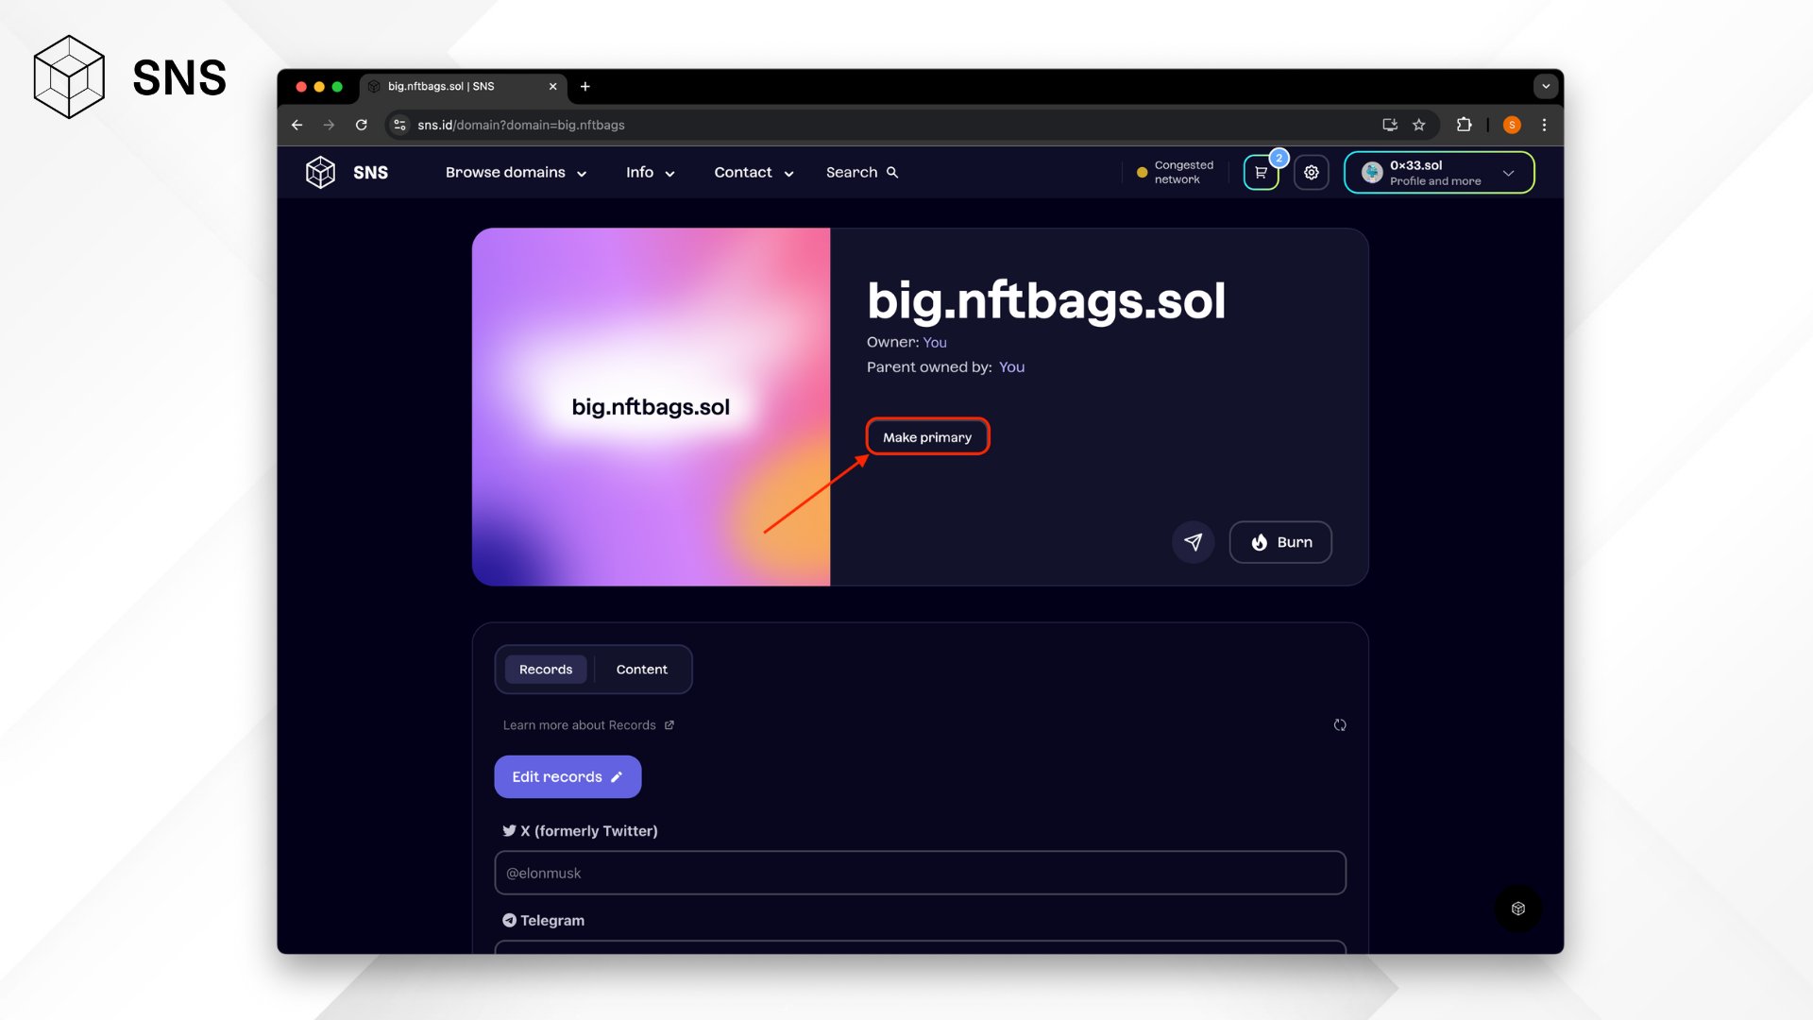The height and width of the screenshot is (1020, 1813).
Task: Click the browser back arrow
Action: 297,125
